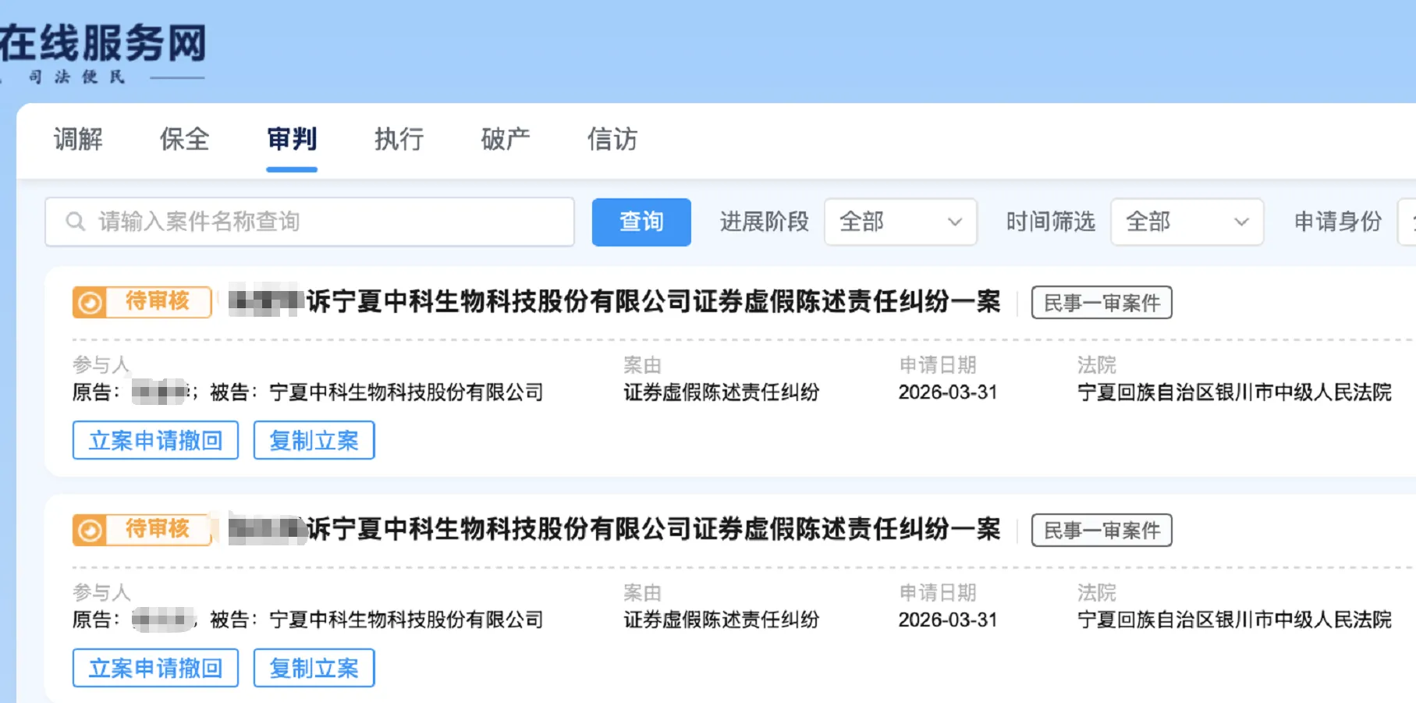Click the 查询 search button

[641, 222]
